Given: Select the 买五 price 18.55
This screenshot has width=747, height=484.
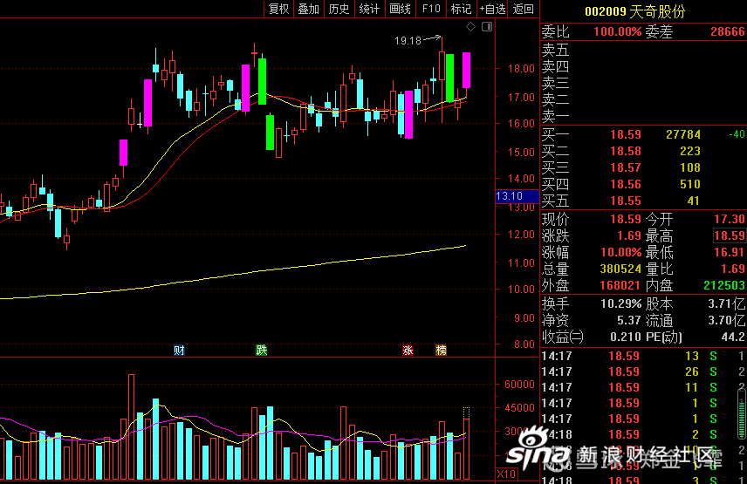Looking at the screenshot, I should pos(626,201).
